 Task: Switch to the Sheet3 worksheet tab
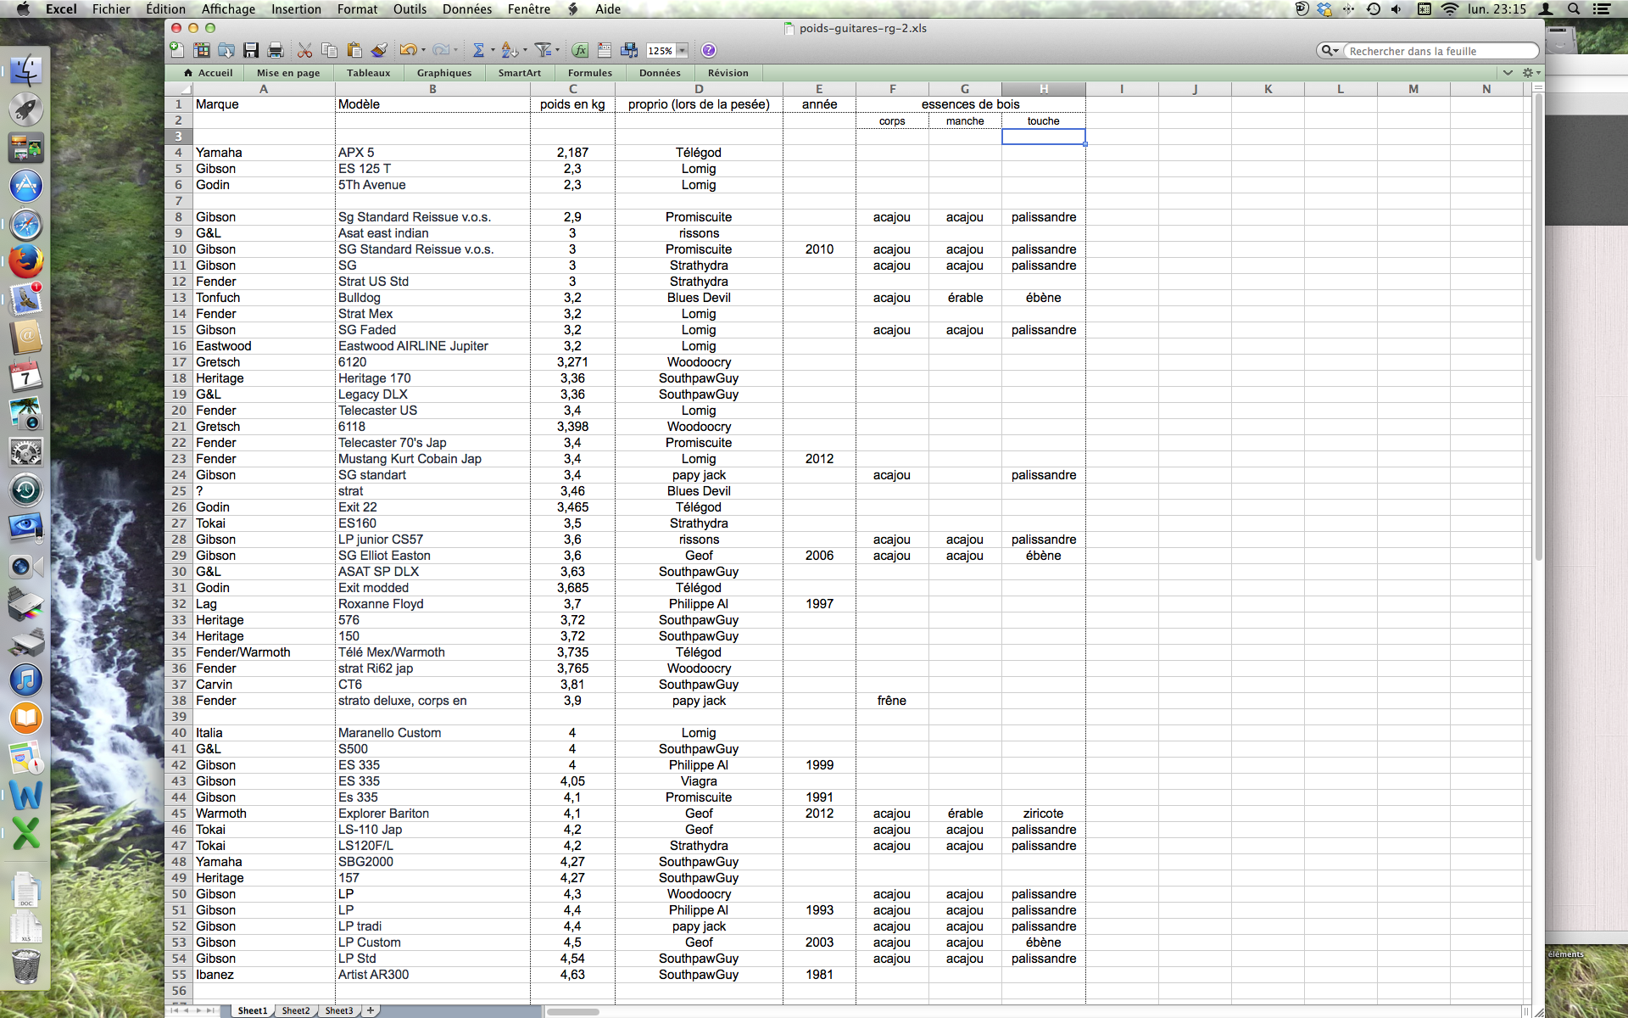coord(339,1010)
